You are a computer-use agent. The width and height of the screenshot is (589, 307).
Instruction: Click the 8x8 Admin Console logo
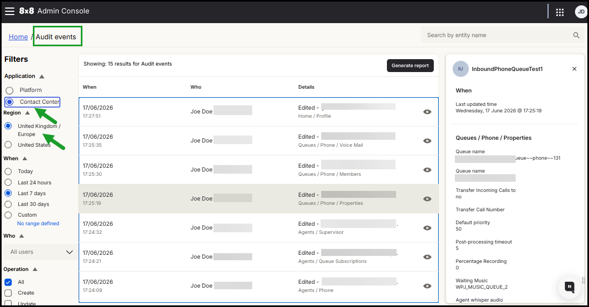point(54,11)
